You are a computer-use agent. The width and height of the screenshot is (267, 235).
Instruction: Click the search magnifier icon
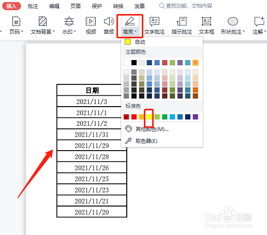pos(162,6)
